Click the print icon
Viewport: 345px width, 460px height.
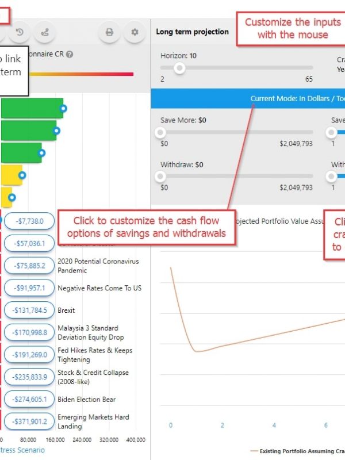109,32
